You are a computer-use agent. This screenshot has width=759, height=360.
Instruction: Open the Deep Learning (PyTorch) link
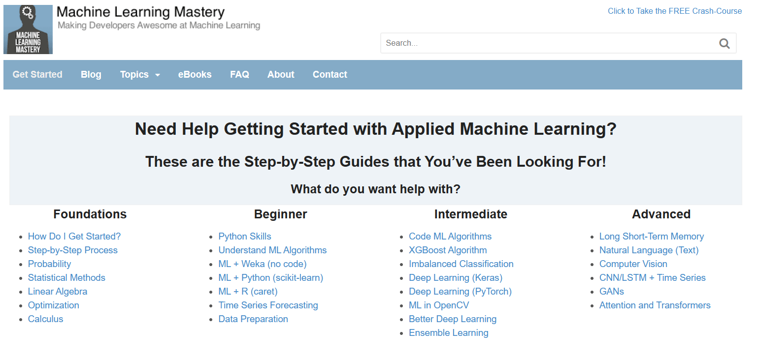click(460, 291)
